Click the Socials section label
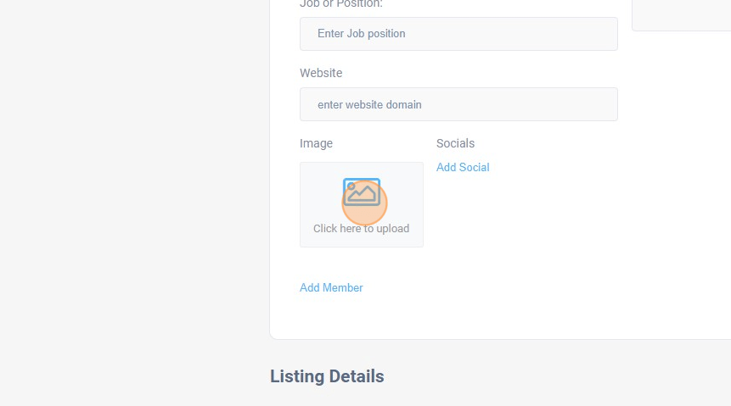The width and height of the screenshot is (731, 406). pos(455,143)
